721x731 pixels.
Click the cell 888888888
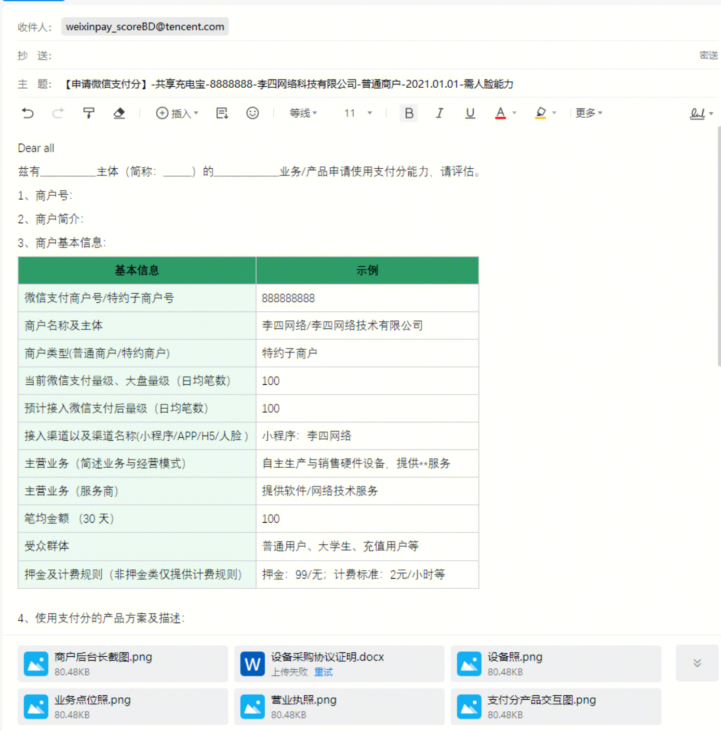pos(367,298)
